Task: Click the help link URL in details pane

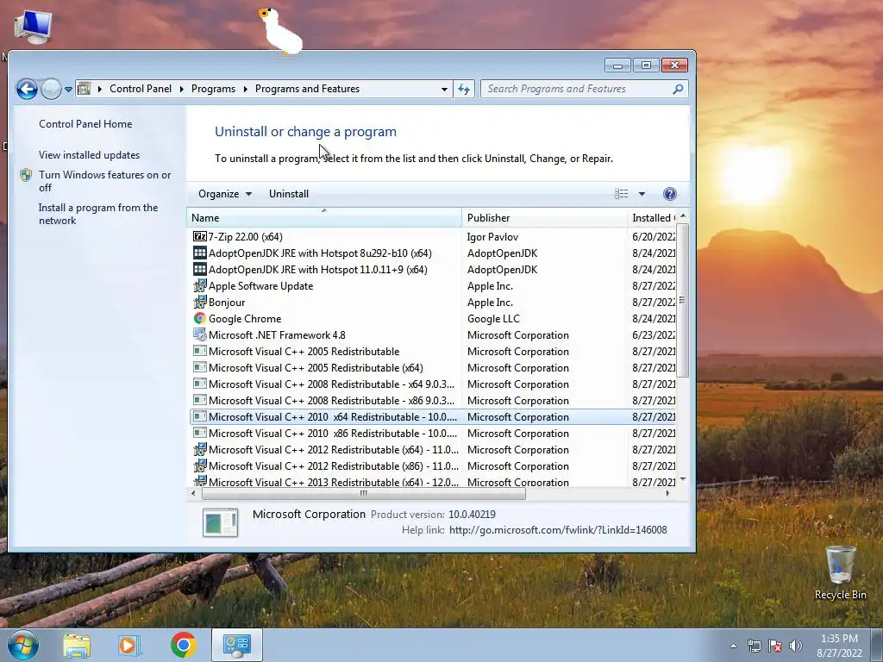Action: pyautogui.click(x=558, y=530)
